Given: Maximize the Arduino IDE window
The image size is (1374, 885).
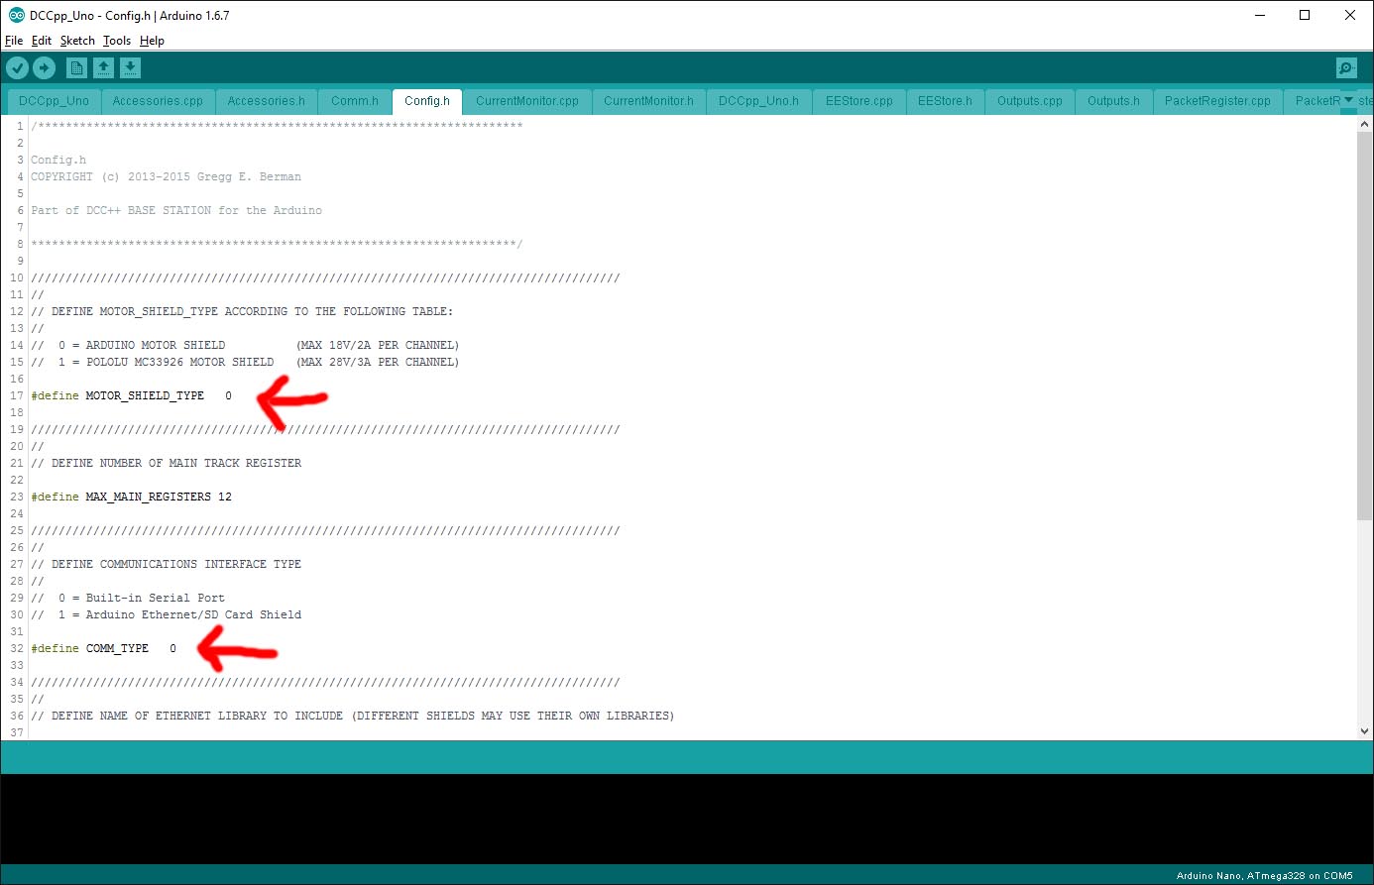Looking at the screenshot, I should (1305, 15).
